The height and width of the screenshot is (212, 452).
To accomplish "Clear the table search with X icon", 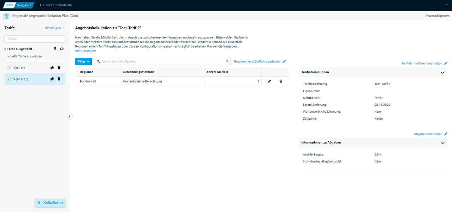I will tap(227, 61).
